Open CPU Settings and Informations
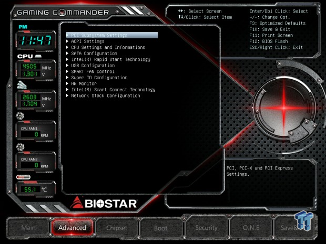Screen dimensions: 326x244 pos(108,47)
